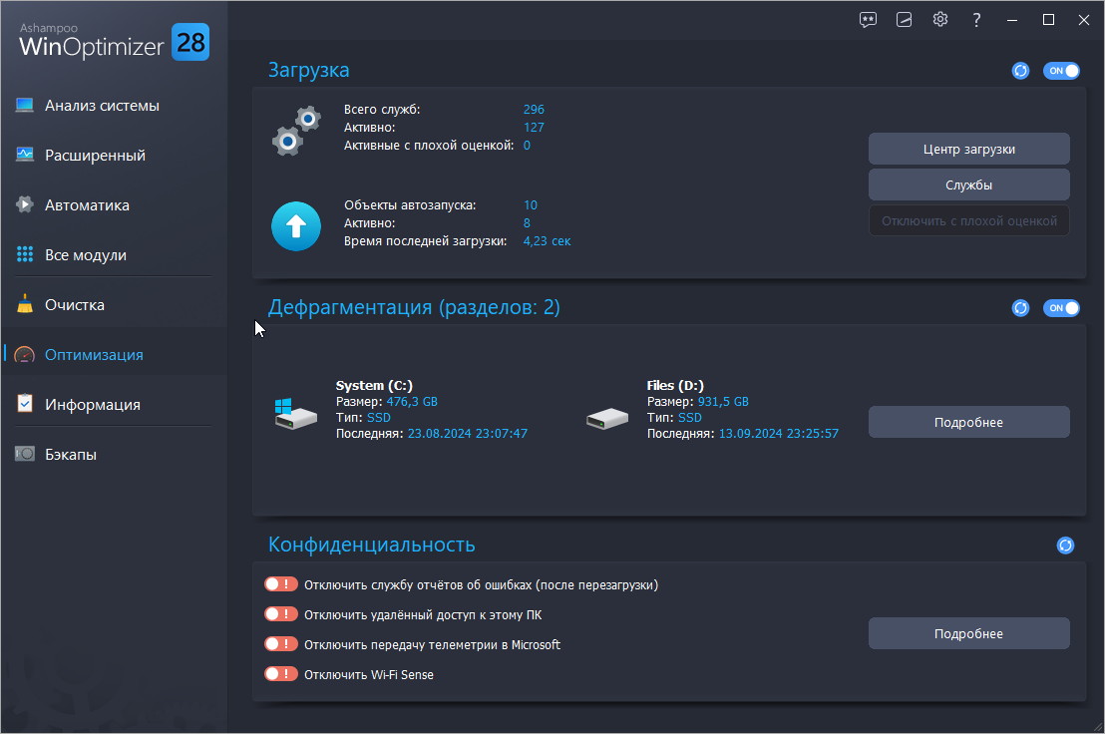The width and height of the screenshot is (1105, 734).
Task: Click date 13.09.2024 23:25:57
Action: pyautogui.click(x=779, y=433)
